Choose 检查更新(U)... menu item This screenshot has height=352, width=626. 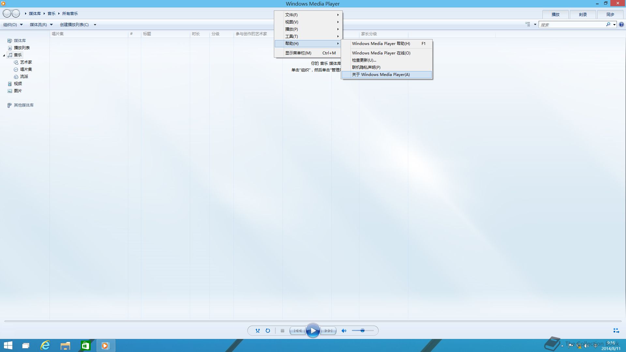(x=387, y=60)
